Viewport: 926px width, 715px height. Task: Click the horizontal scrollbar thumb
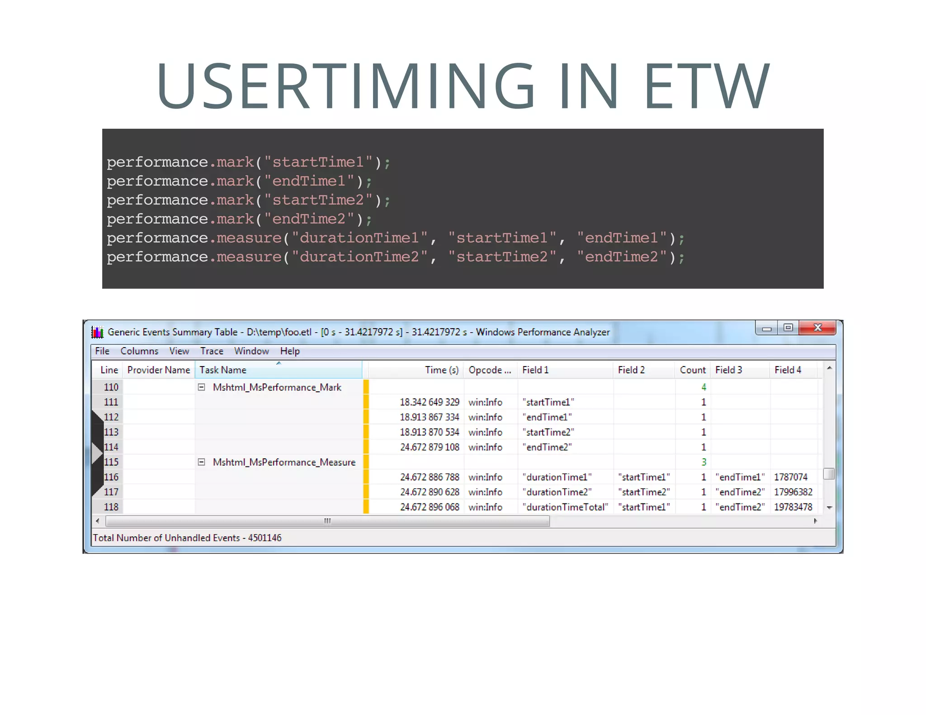coord(328,521)
